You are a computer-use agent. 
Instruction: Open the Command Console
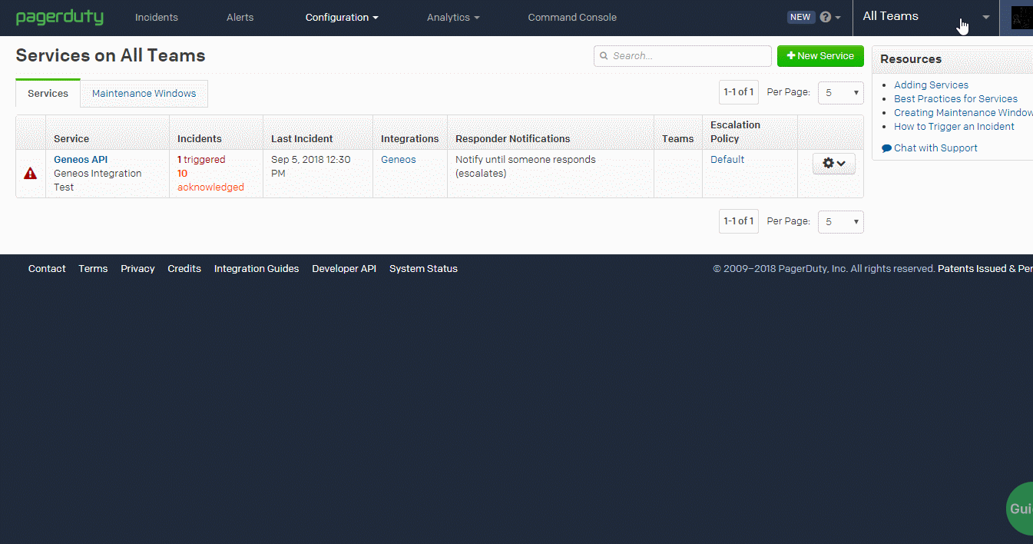(x=572, y=17)
